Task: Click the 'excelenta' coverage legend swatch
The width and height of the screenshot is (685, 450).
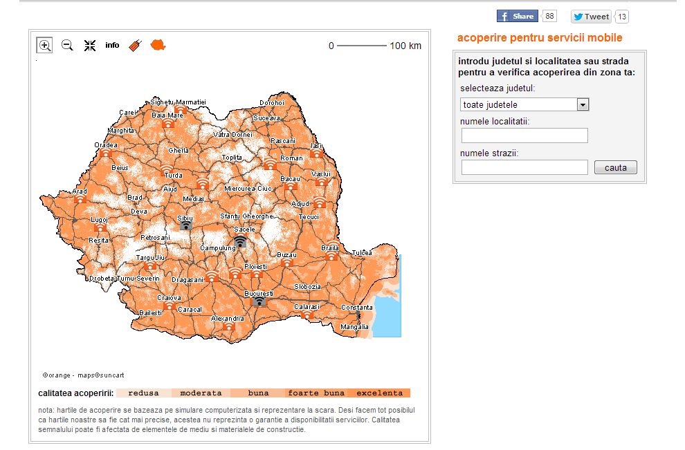Action: (x=379, y=393)
